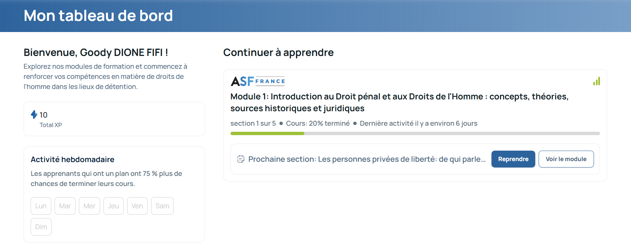This screenshot has width=631, height=245.
Task: Toggle the Mer day in weekly activity
Action: tap(89, 206)
